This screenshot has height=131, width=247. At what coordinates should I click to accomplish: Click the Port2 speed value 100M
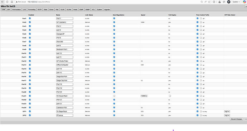pyautogui.click(x=142, y=22)
